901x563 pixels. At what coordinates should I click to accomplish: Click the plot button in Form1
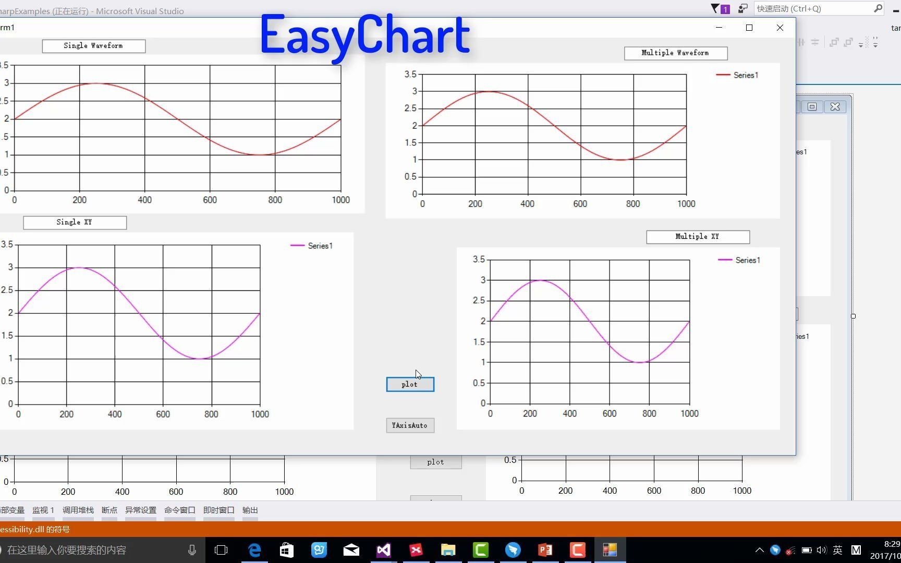pyautogui.click(x=410, y=384)
